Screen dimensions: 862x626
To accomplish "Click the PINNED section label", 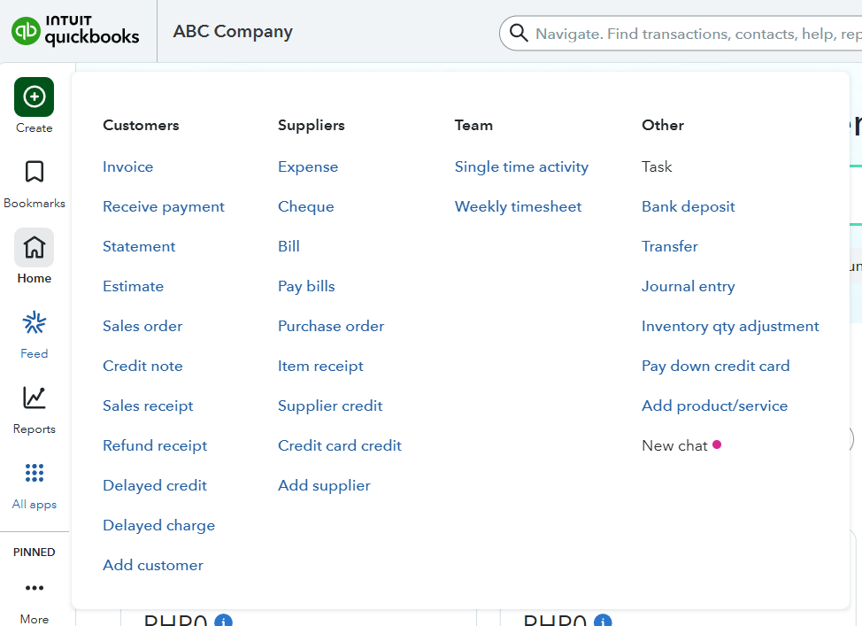I will [35, 552].
